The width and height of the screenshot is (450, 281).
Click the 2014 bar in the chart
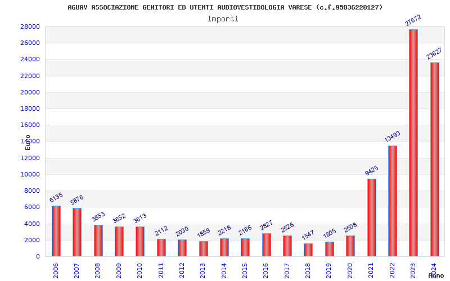pyautogui.click(x=224, y=247)
